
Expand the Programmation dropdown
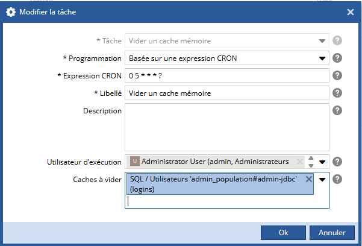coord(322,58)
